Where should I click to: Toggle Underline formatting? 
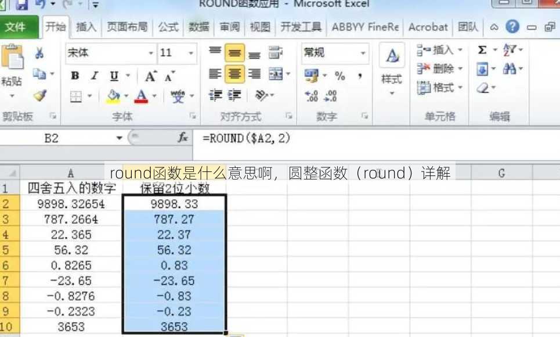pyautogui.click(x=114, y=76)
